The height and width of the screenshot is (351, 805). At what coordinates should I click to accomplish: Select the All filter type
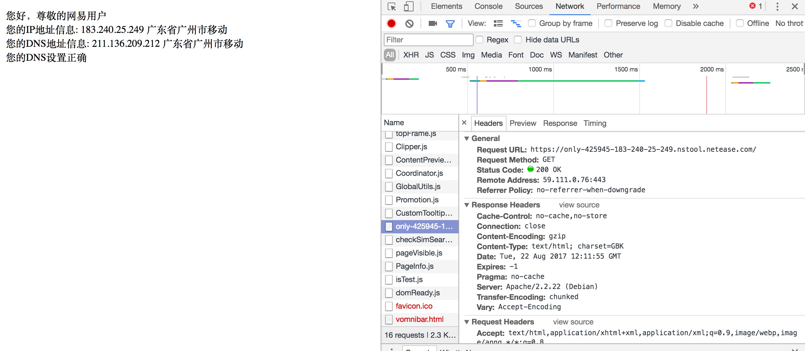point(390,55)
